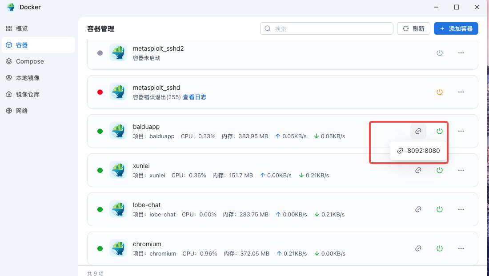489x276 pixels.
Task: Click the 内存：151.7 MB value
Action: (232, 176)
